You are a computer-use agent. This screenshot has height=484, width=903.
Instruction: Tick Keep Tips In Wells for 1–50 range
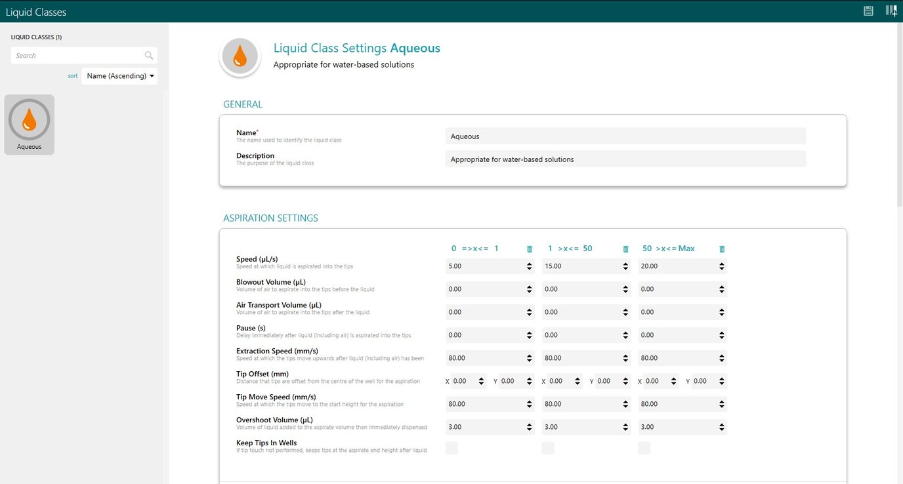pos(547,448)
